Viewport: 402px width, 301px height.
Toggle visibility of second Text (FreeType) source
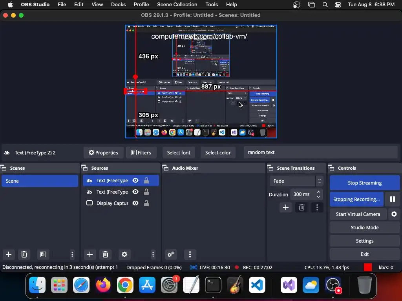(x=135, y=192)
